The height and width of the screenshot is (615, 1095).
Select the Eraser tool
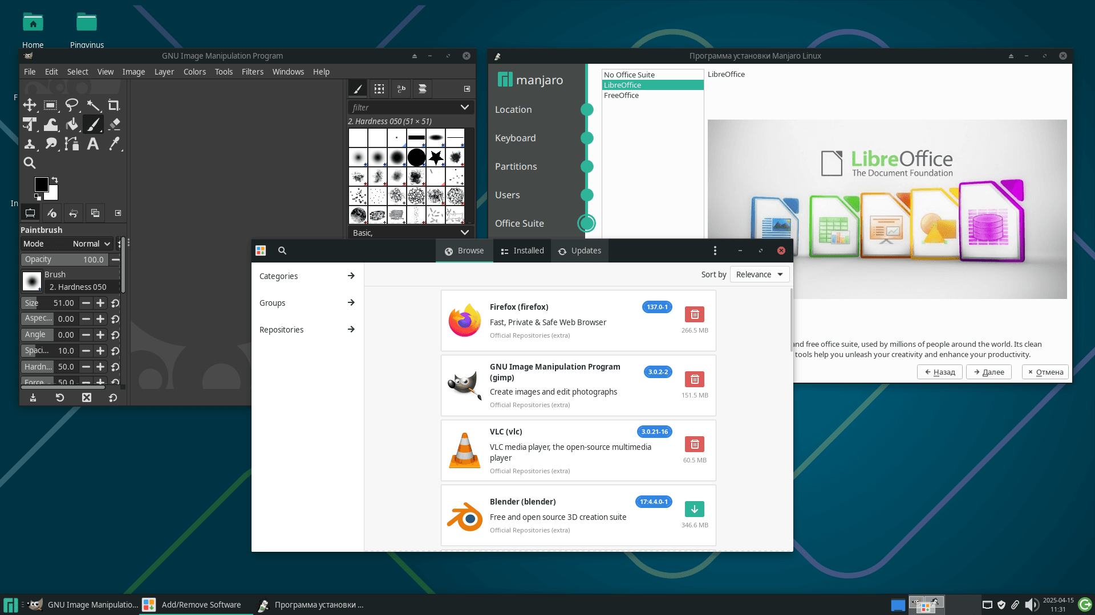(114, 124)
